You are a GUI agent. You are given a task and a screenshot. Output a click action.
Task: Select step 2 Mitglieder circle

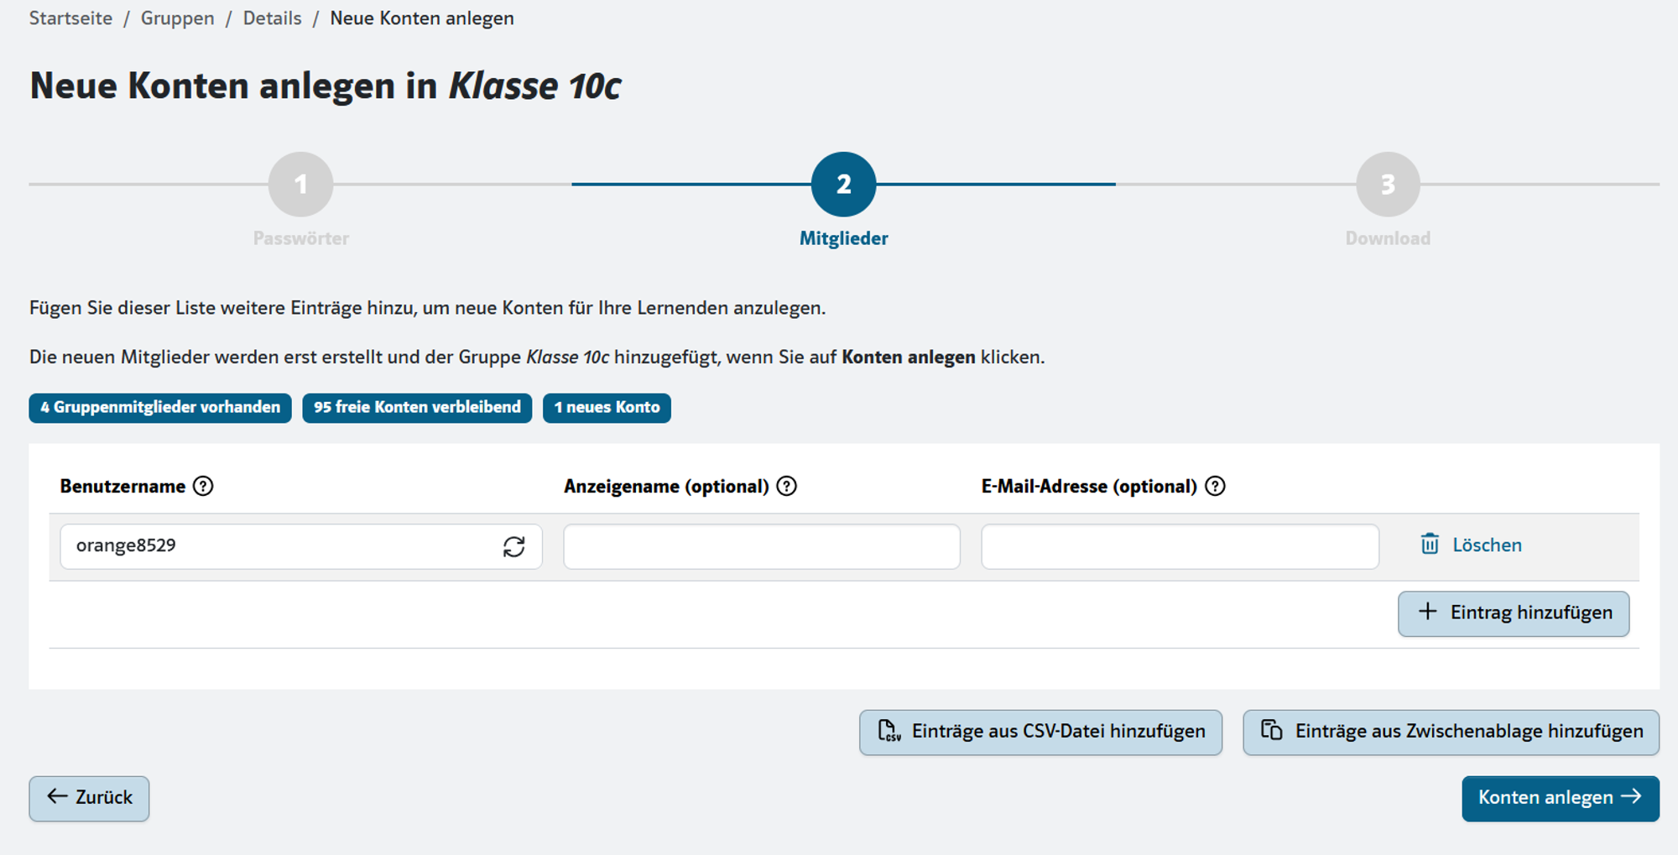coord(843,184)
